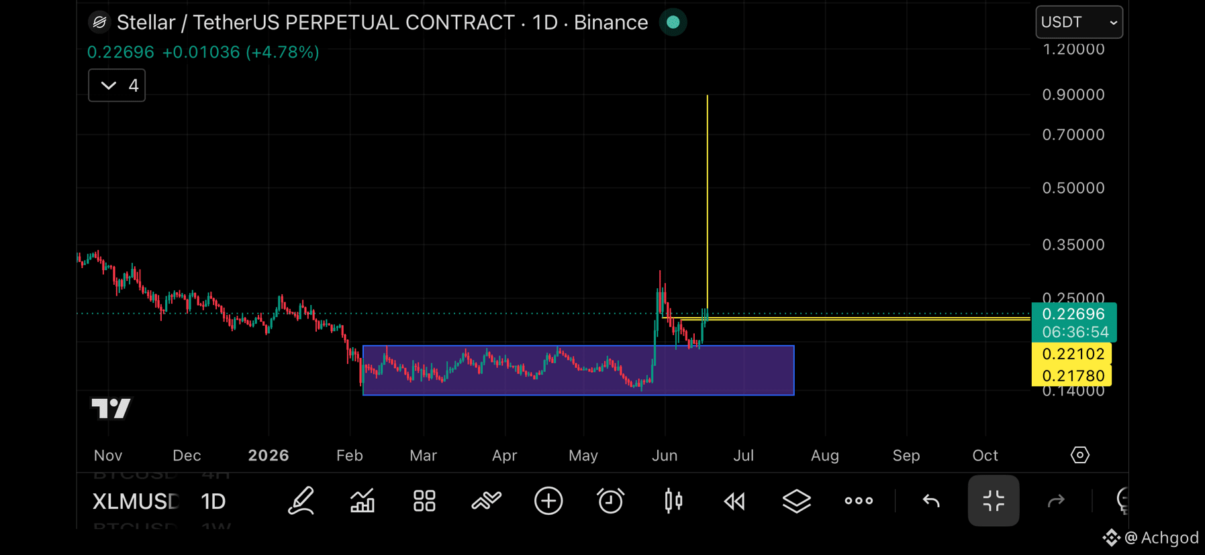The height and width of the screenshot is (555, 1205).
Task: Open the three-dot more menu
Action: (x=859, y=501)
